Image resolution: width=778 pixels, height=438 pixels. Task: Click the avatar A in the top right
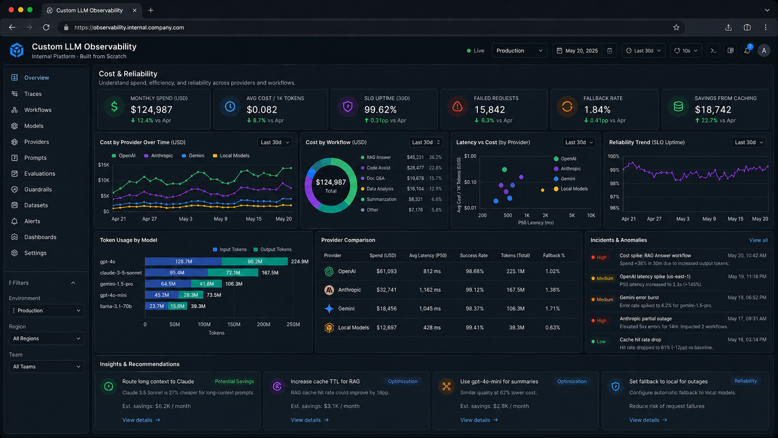[764, 50]
